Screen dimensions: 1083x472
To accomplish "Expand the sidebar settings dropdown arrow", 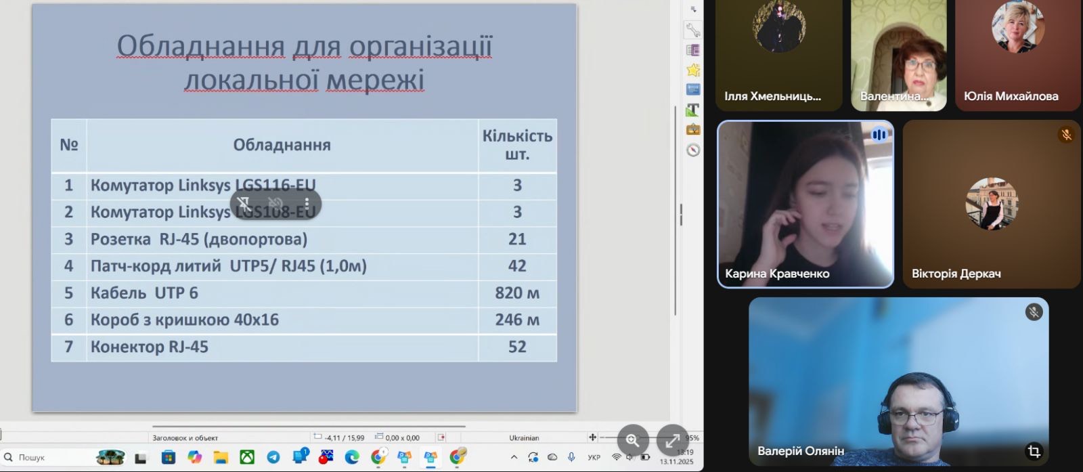I will pos(692,9).
